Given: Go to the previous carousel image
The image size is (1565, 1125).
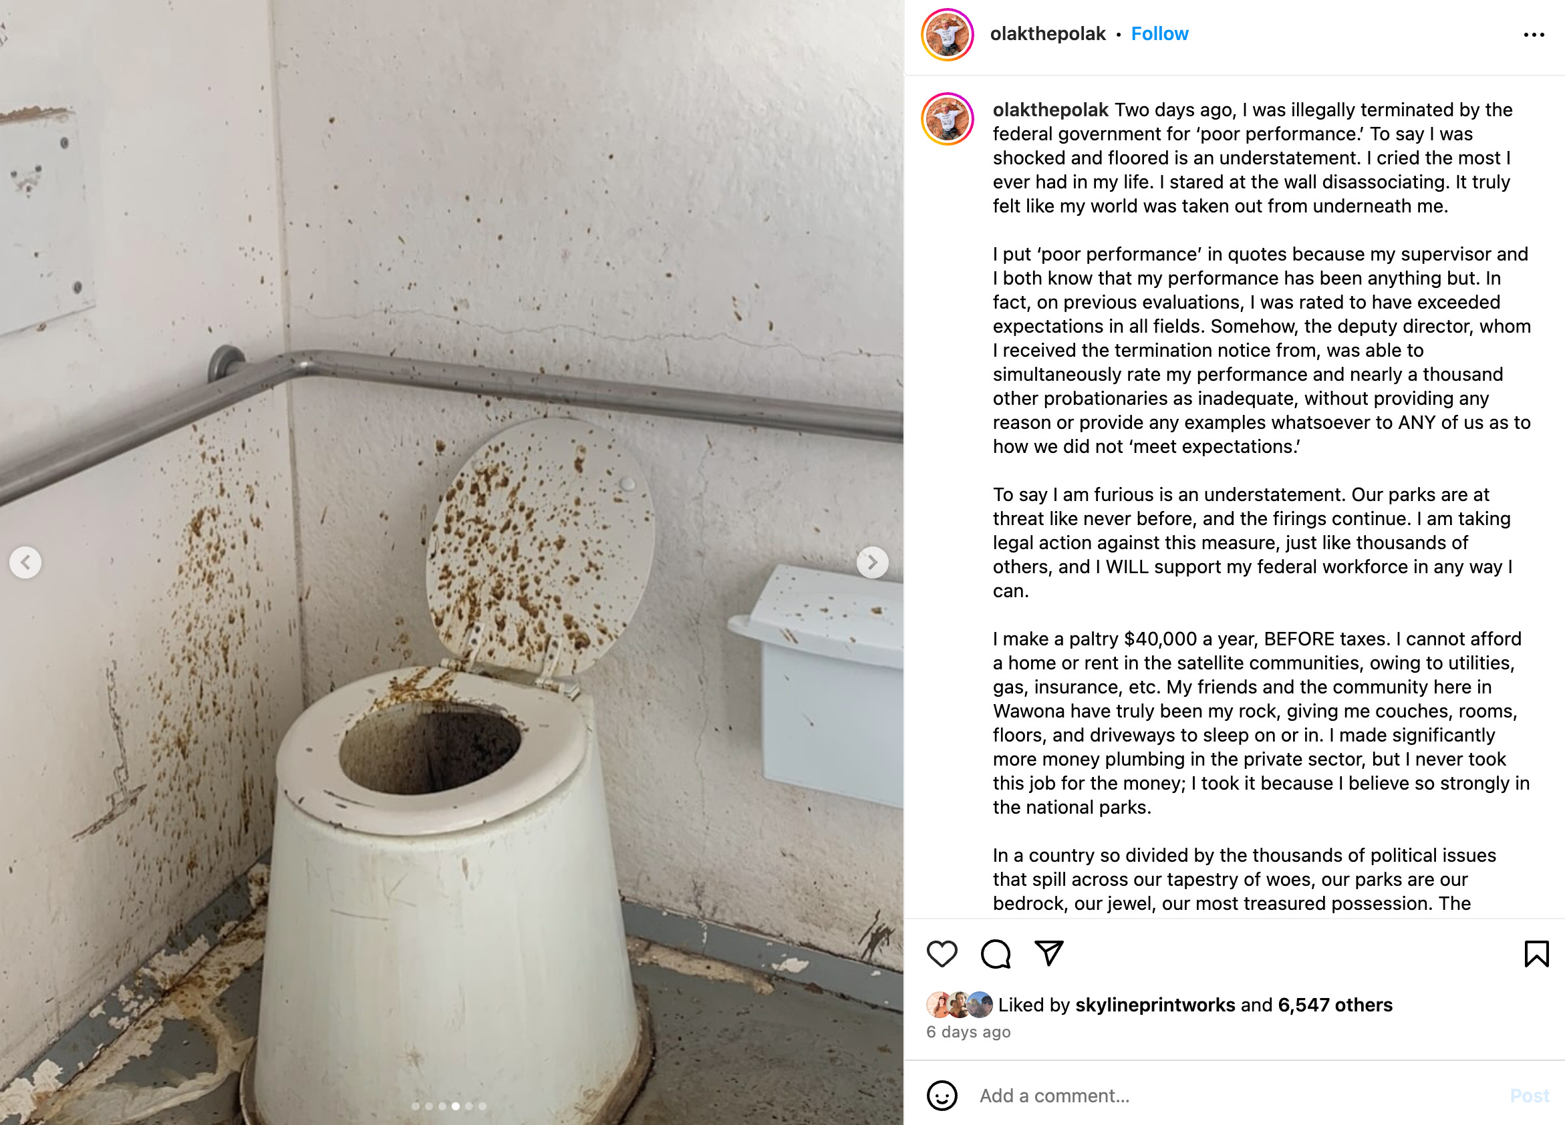Looking at the screenshot, I should coord(25,562).
